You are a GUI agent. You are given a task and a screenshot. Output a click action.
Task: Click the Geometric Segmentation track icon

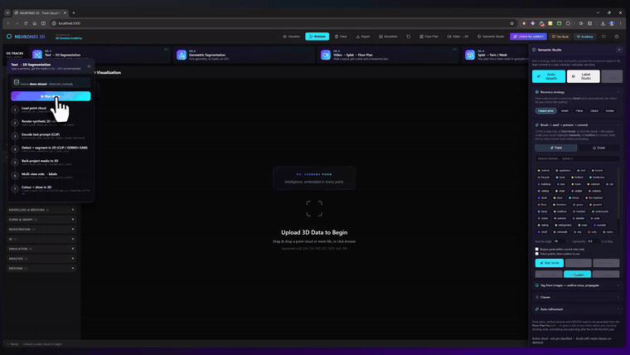pyautogui.click(x=182, y=54)
